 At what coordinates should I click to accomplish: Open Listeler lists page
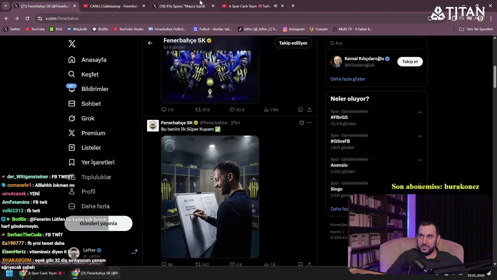click(84, 148)
